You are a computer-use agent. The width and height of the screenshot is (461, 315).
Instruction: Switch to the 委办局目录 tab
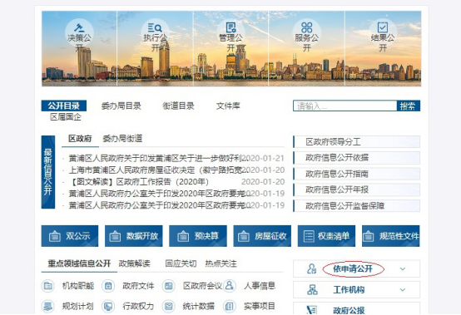[121, 106]
